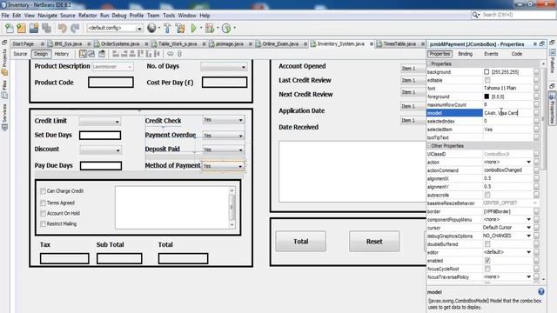Click the search magnifier icon

[476, 15]
